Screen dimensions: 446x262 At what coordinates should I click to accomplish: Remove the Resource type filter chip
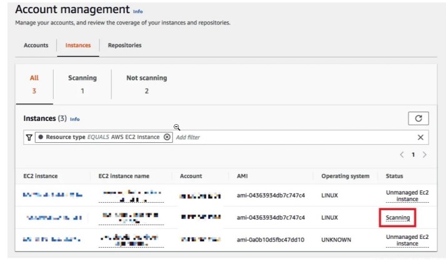pos(167,137)
